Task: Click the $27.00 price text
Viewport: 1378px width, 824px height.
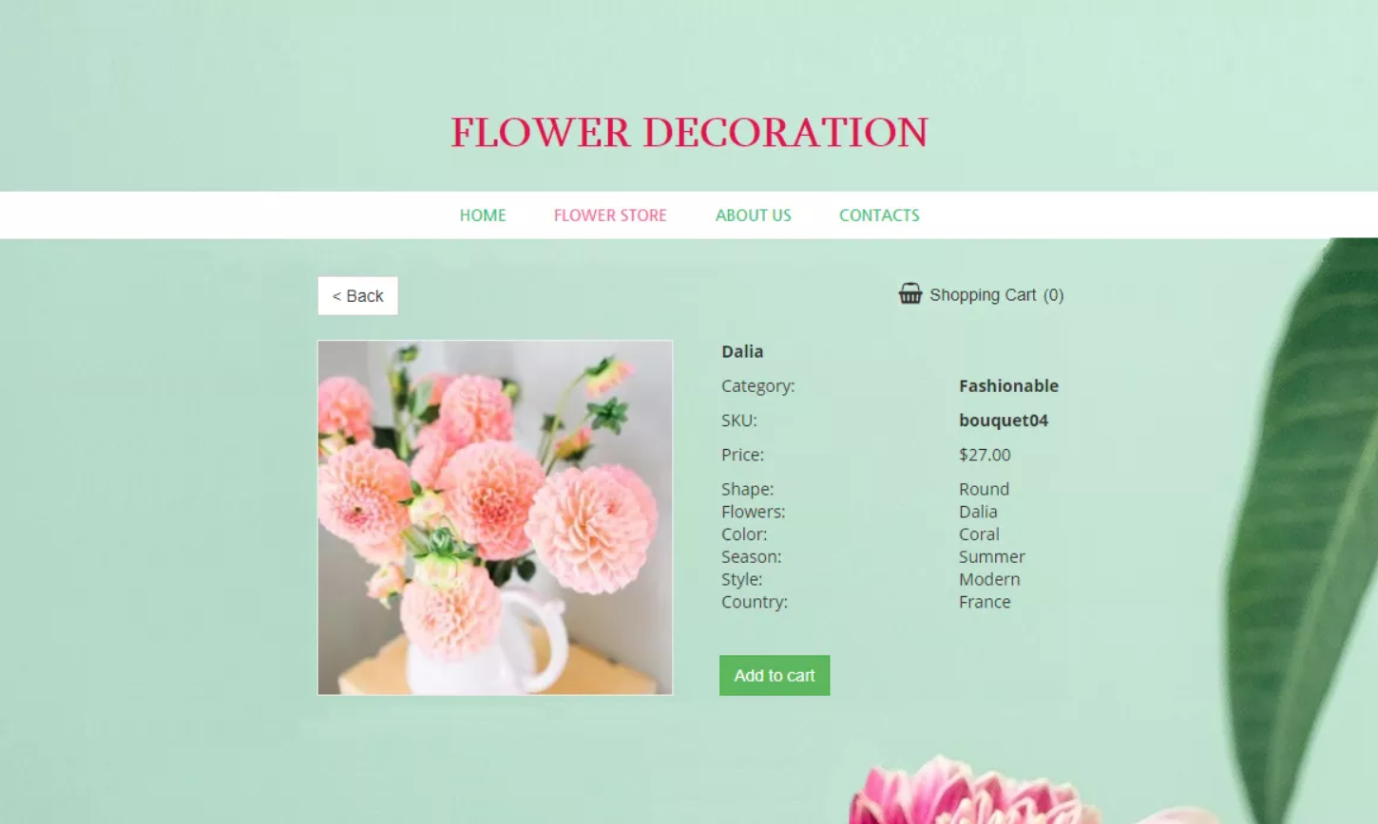Action: click(x=985, y=455)
